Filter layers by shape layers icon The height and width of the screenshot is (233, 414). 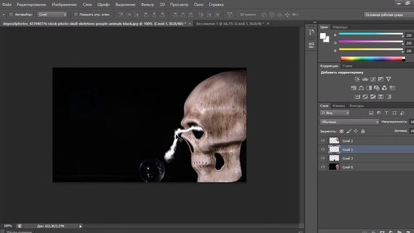[x=394, y=113]
